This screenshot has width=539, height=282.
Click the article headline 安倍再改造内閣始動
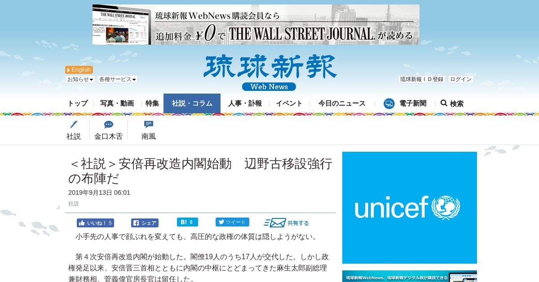[200, 171]
